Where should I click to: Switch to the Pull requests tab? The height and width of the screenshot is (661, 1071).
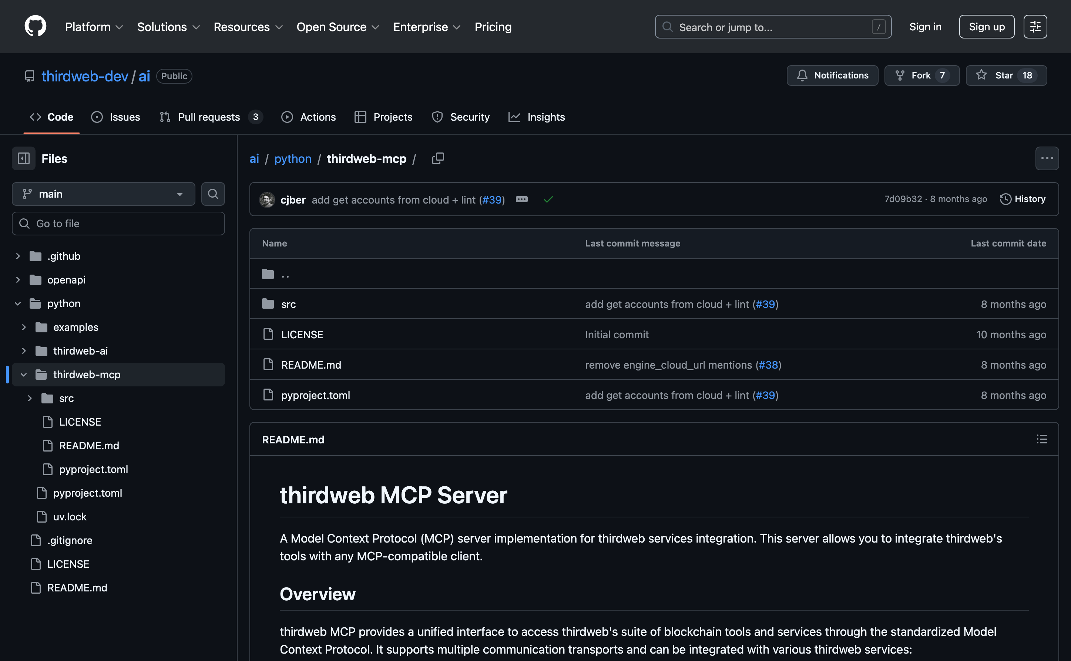click(209, 117)
